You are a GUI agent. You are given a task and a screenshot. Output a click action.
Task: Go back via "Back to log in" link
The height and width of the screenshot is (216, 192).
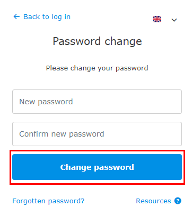pos(42,17)
